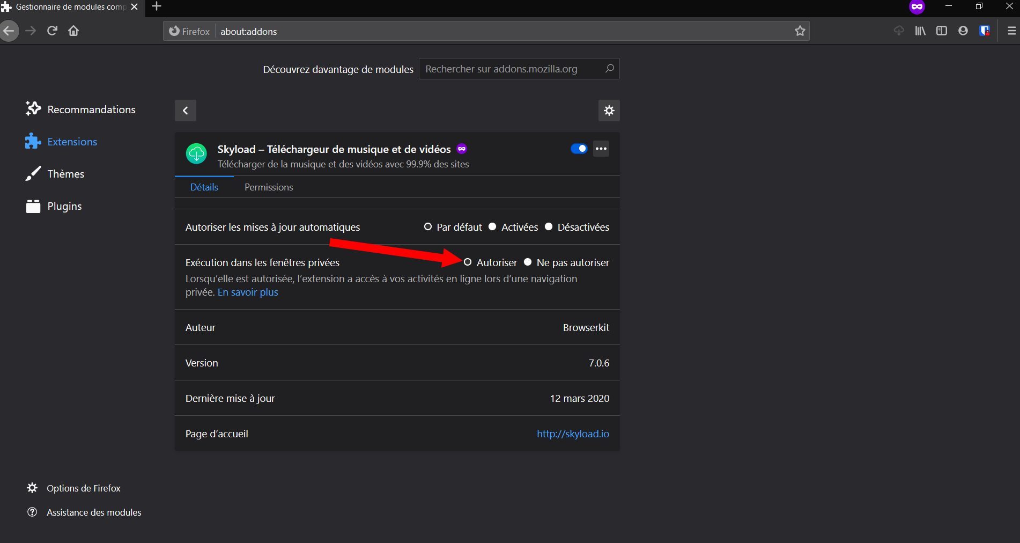
Task: Open Assistance des modules
Action: (84, 512)
